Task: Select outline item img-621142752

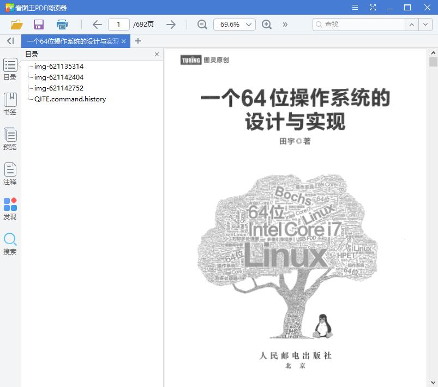Action: 59,88
